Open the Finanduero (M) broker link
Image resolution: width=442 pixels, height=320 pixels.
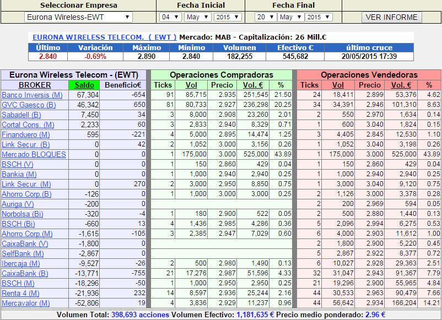coord(26,134)
